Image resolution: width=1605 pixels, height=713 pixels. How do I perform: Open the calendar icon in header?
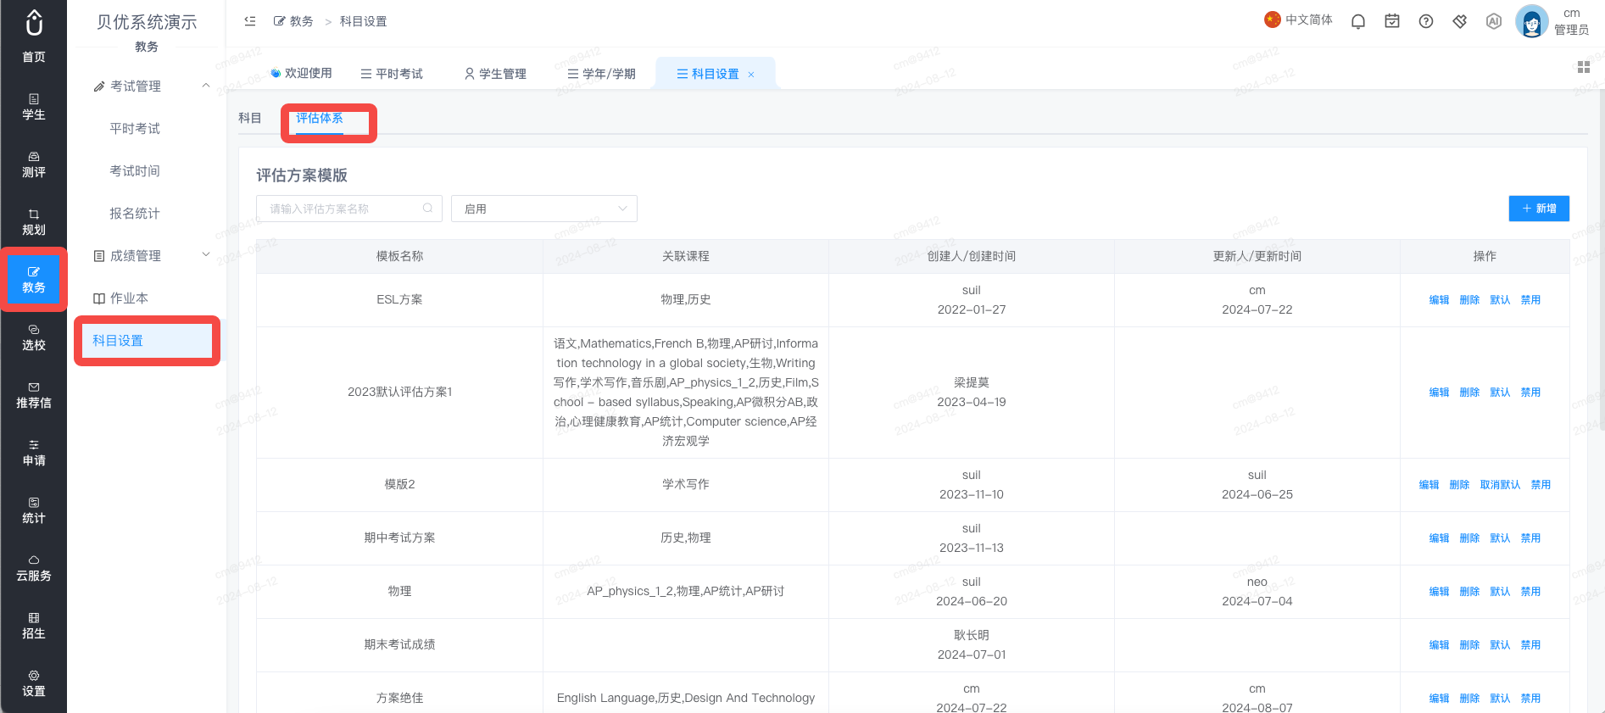click(x=1392, y=21)
